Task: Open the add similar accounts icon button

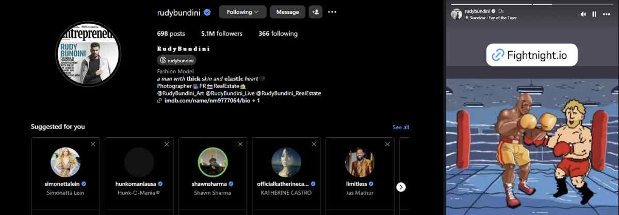Action: pyautogui.click(x=315, y=12)
